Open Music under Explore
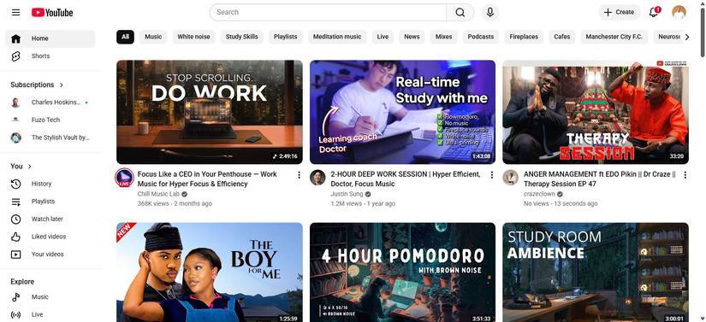The image size is (706, 322). [x=50, y=297]
